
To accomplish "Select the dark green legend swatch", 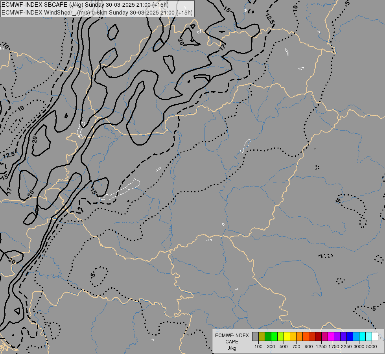I will (268, 336).
